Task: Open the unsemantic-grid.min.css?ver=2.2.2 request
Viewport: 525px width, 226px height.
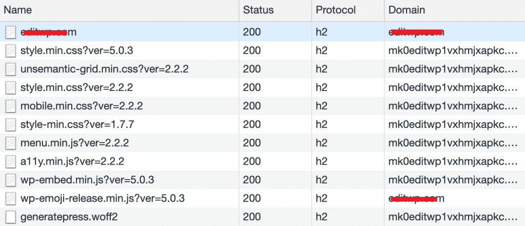Action: point(105,69)
